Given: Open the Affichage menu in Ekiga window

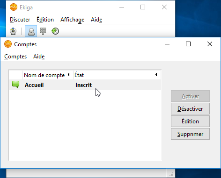Looking at the screenshot, I should coord(73,20).
